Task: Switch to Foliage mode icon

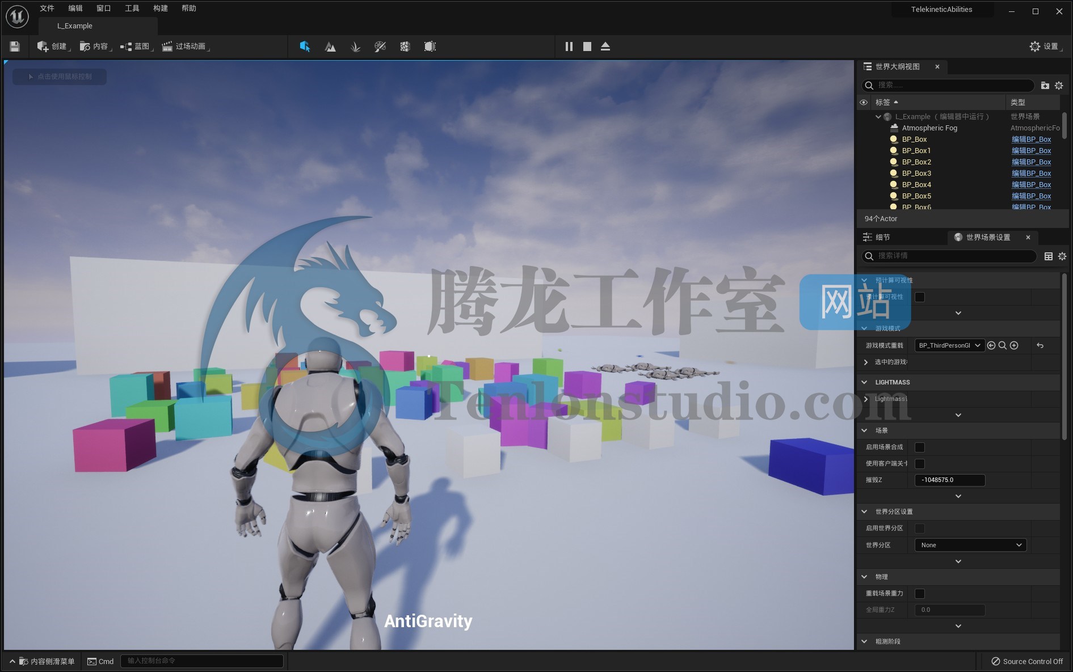Action: click(x=355, y=47)
